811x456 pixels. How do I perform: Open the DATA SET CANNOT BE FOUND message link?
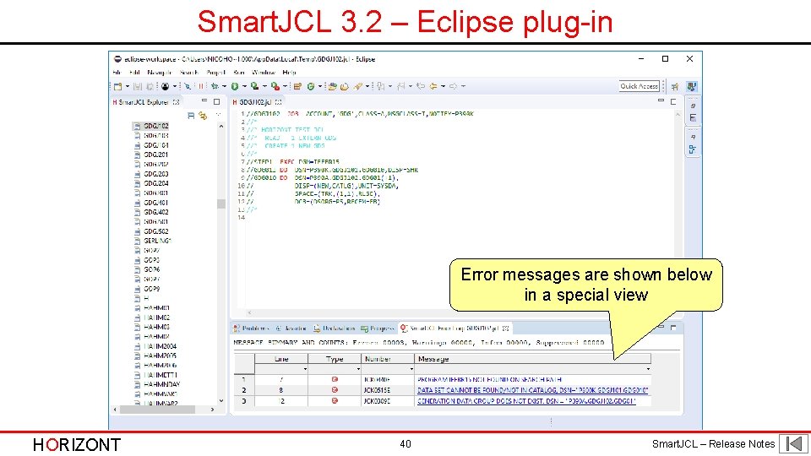(533, 390)
